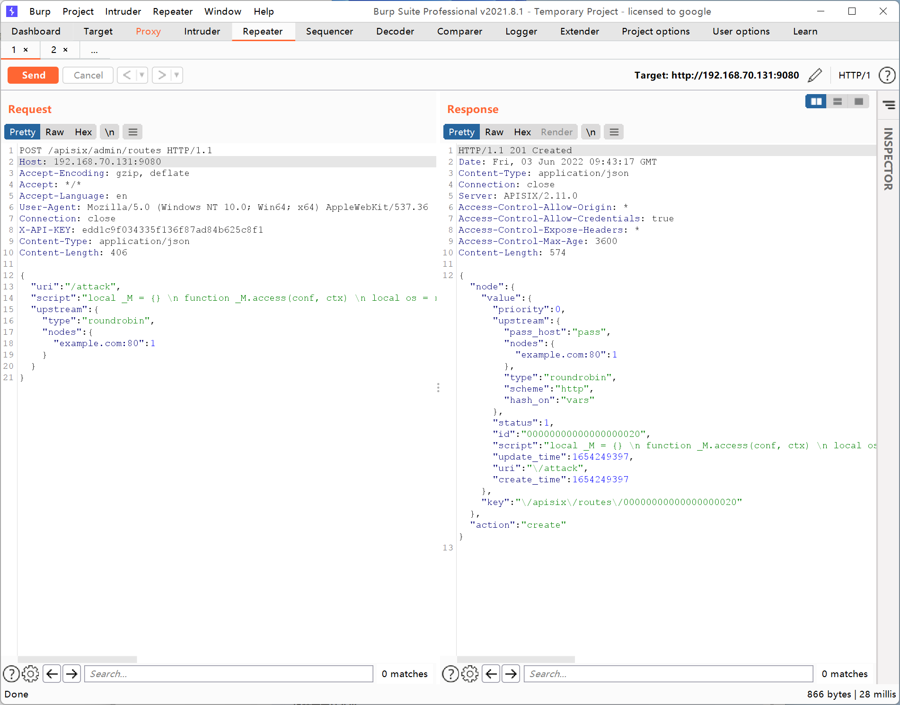
Task: Jump to previous request search match
Action: 52,674
